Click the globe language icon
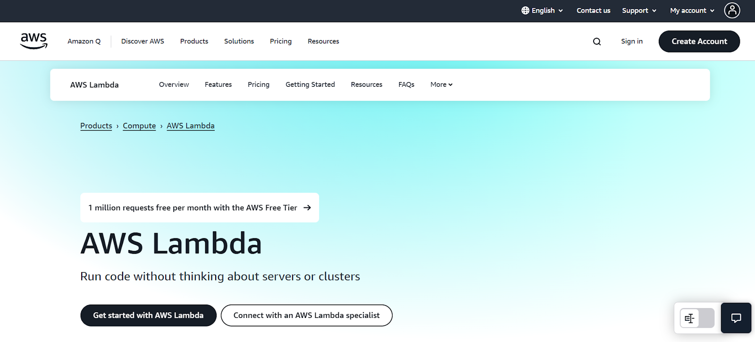 (x=525, y=10)
